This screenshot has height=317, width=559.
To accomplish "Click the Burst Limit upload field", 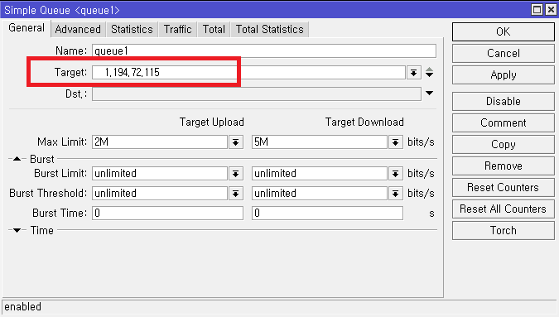I will coord(159,174).
